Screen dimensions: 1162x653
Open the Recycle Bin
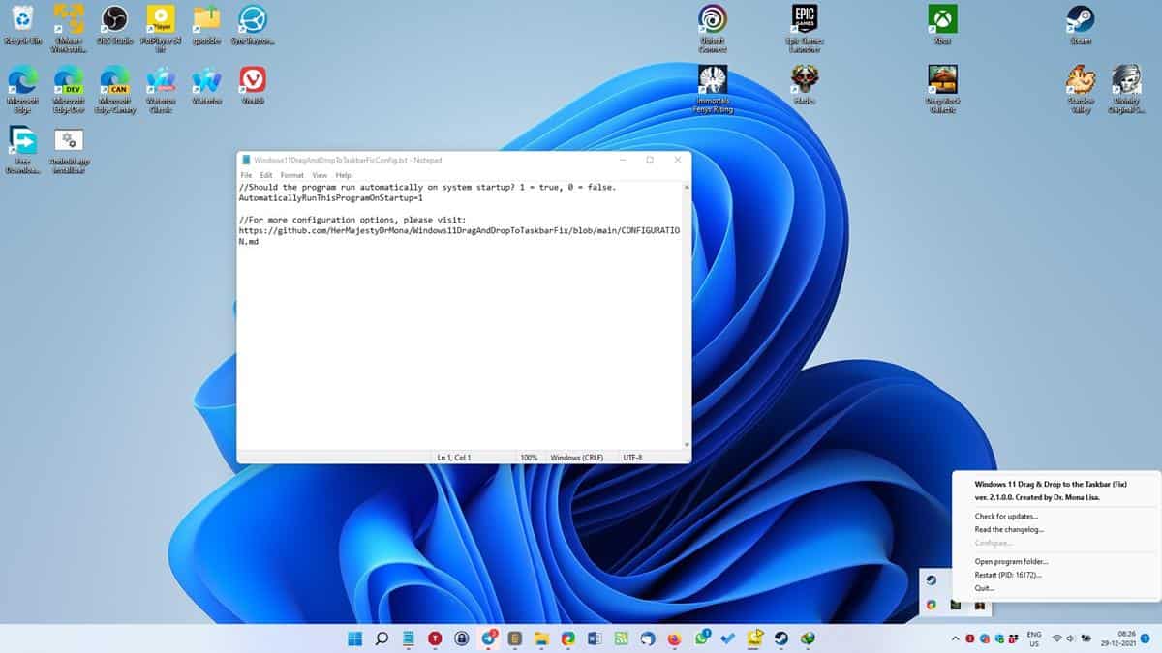21,19
